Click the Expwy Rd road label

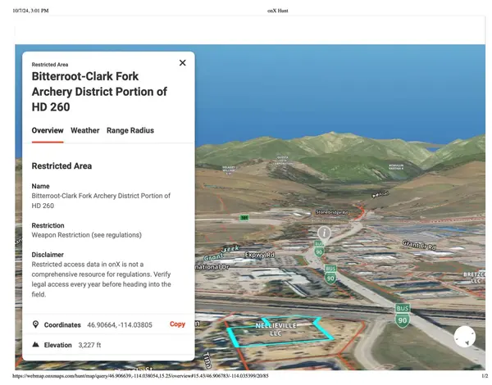pyautogui.click(x=257, y=255)
